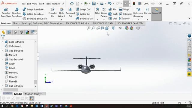Select the Lofted Cut tool
The image size is (192, 108).
point(83,14)
